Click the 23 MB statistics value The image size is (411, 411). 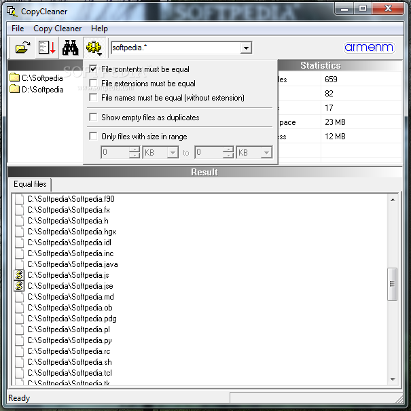(x=335, y=122)
